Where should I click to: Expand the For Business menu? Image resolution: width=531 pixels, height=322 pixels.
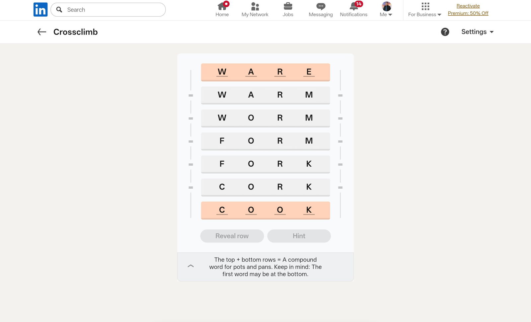point(425,9)
